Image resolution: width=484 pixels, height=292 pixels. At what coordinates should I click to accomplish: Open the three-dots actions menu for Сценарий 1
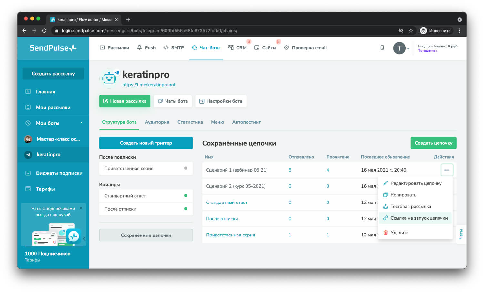point(447,170)
